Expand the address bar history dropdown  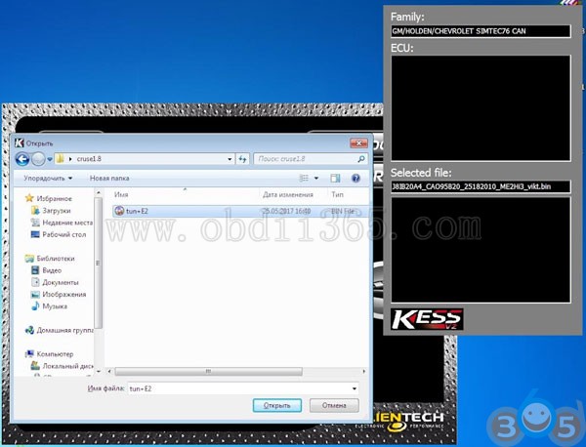pyautogui.click(x=230, y=159)
